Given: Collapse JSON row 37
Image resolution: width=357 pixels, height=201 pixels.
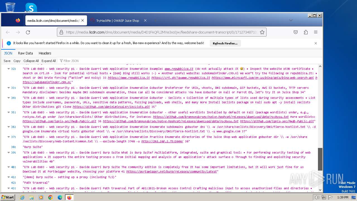Looking at the screenshot, I should tap(9, 137).
